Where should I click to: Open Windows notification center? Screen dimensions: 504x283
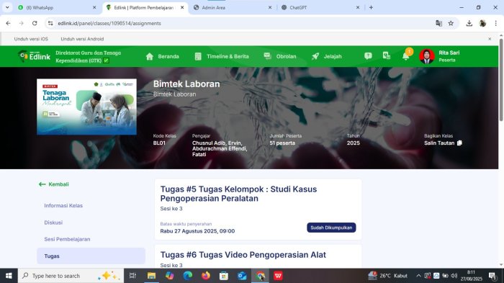492,276
